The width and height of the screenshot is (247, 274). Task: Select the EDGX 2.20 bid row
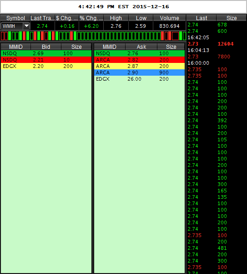tap(46, 66)
